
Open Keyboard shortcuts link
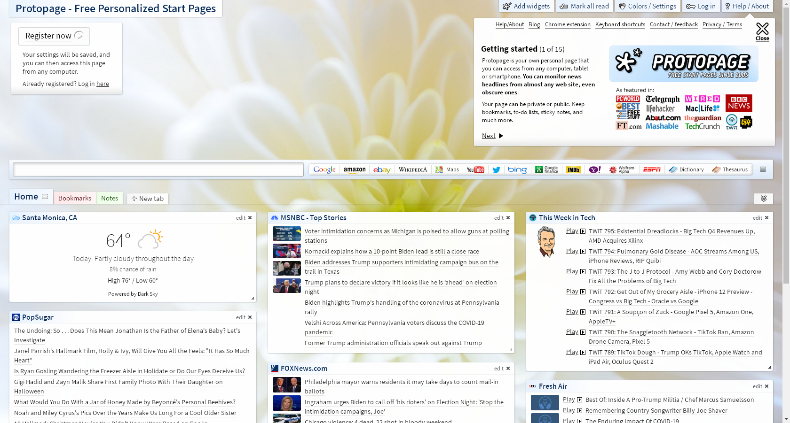click(x=620, y=24)
